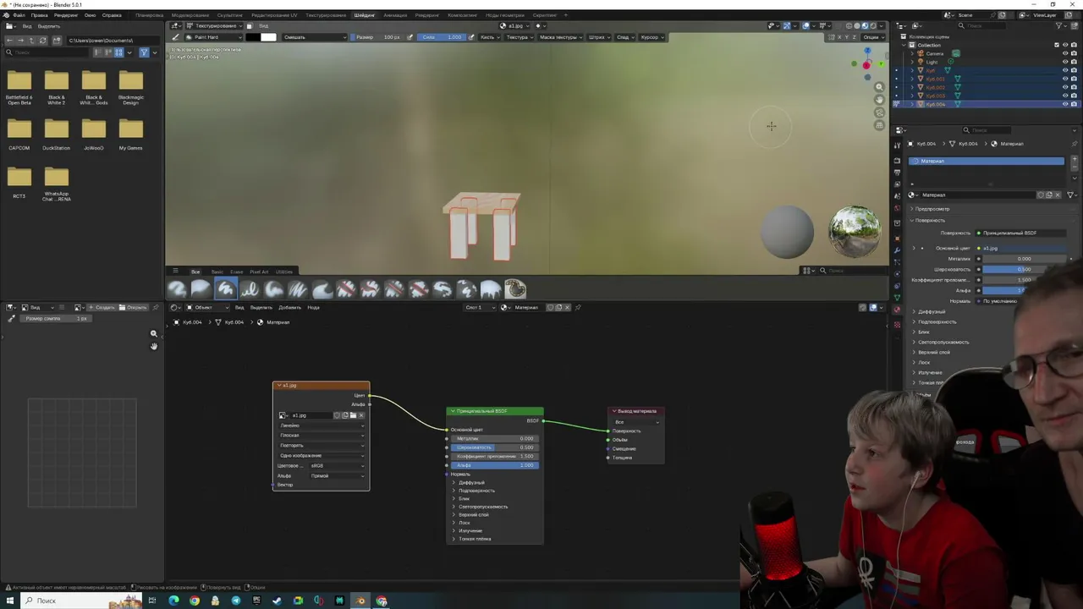
Task: Toggle the viewport gizmo visibility button
Action: tap(787, 26)
